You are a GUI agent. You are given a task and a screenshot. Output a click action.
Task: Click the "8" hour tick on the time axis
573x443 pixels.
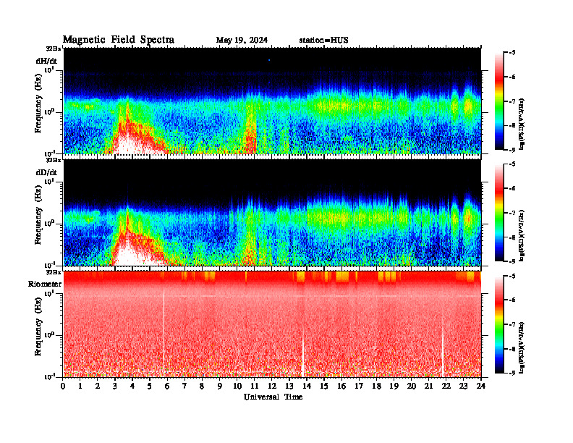tap(202, 386)
